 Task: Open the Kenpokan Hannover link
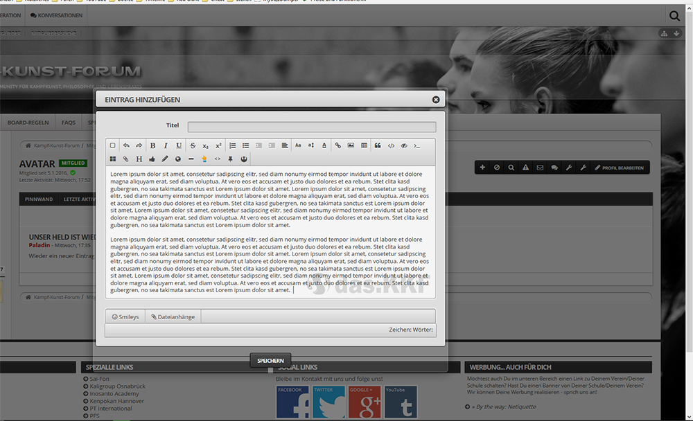tap(116, 401)
